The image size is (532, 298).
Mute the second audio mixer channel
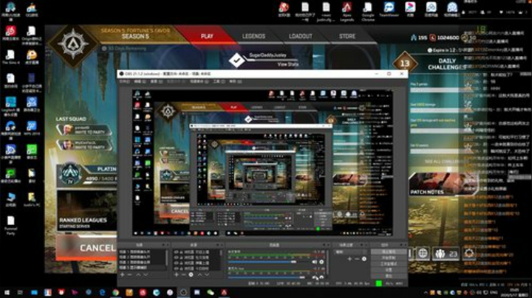[315, 277]
